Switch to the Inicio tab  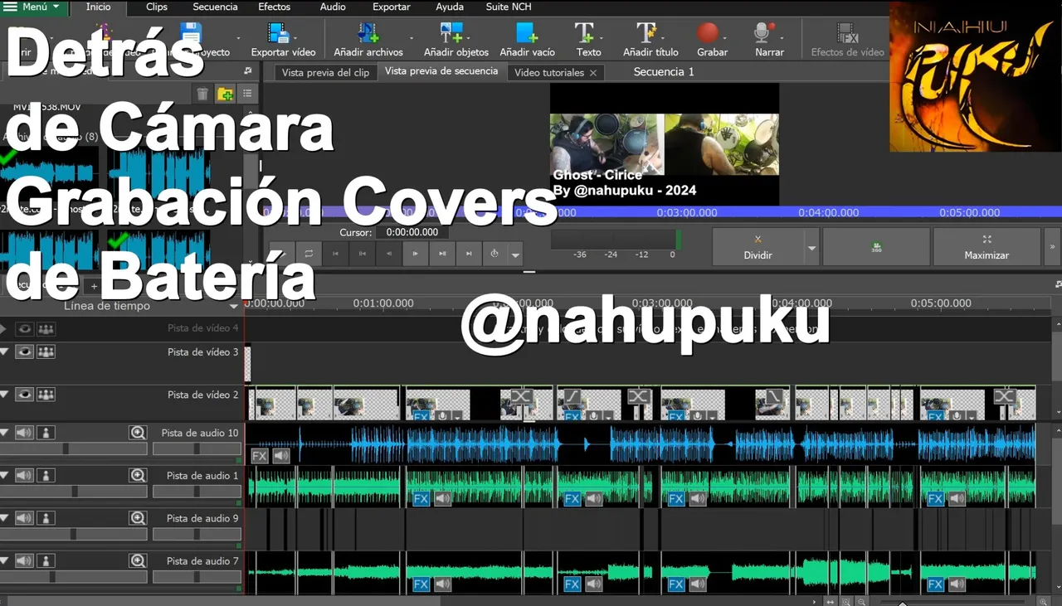click(x=98, y=7)
